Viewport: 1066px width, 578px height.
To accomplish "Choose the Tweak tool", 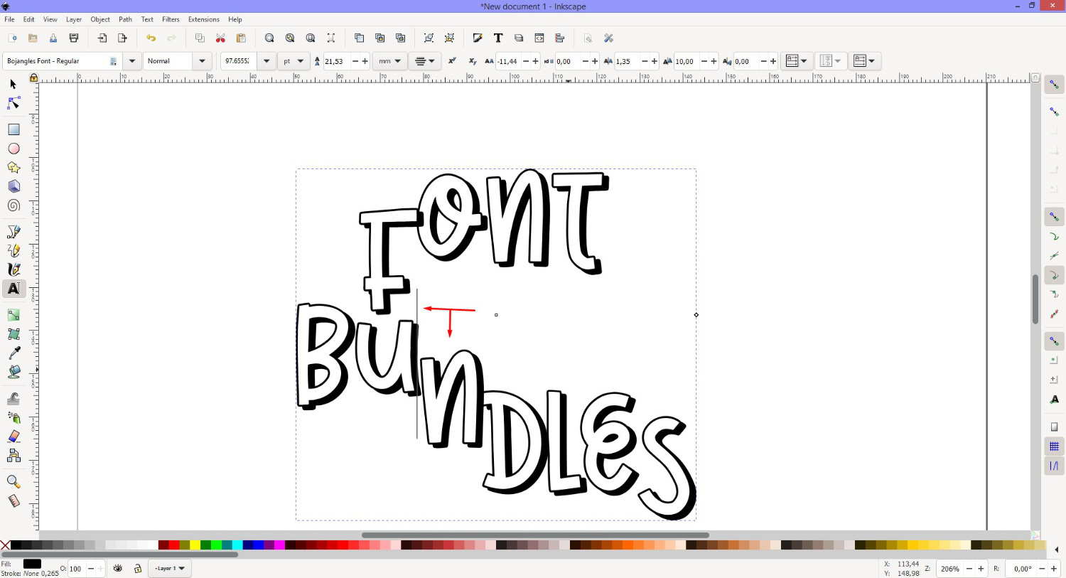I will click(x=14, y=398).
